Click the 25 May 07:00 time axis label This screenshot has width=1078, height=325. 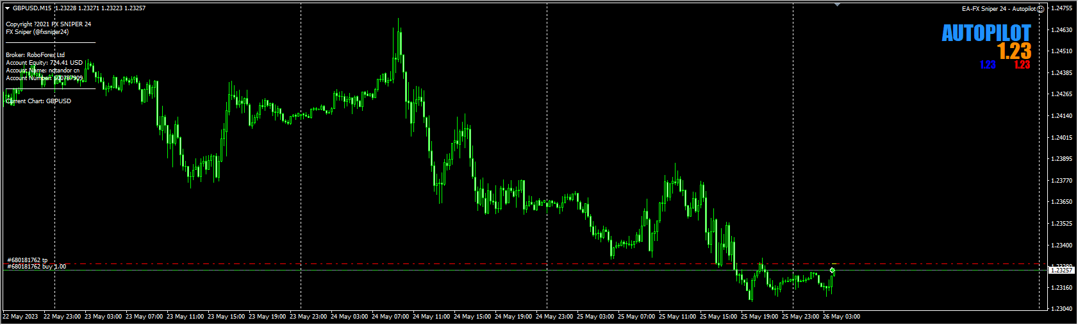[636, 317]
